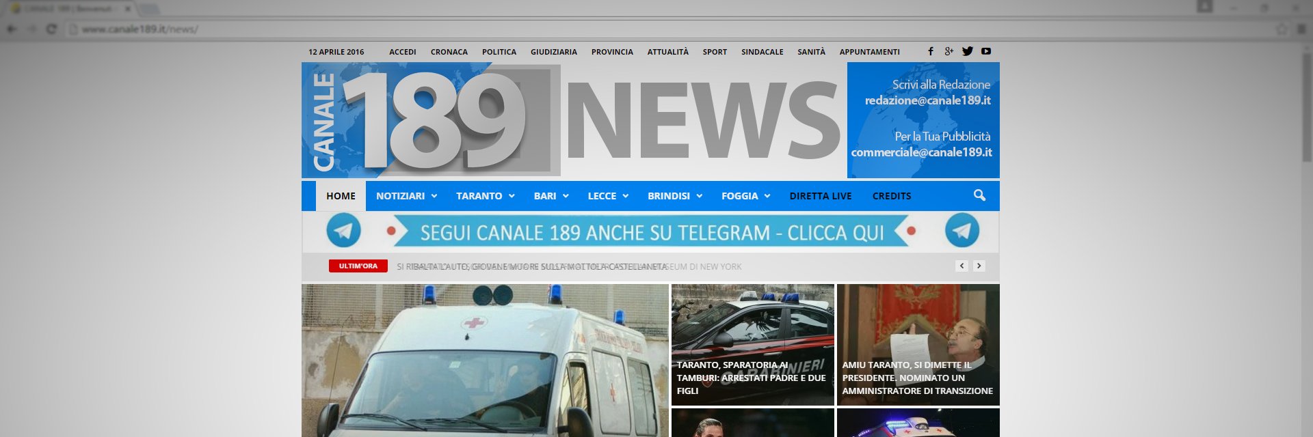Open the new tab button

point(149,9)
